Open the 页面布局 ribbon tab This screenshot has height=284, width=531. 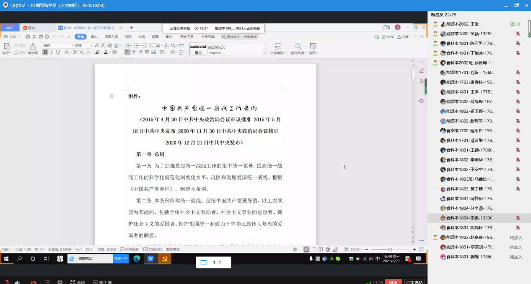(x=111, y=37)
